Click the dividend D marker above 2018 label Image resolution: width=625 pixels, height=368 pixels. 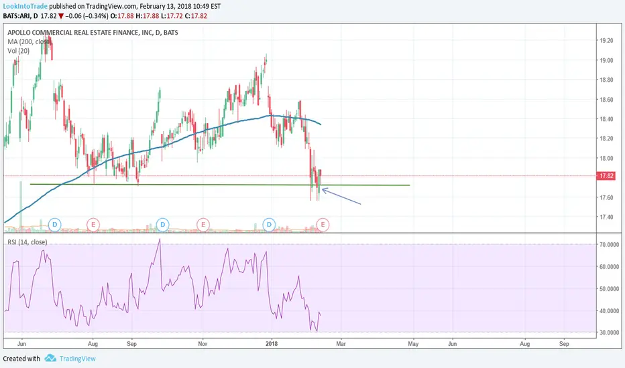point(269,224)
